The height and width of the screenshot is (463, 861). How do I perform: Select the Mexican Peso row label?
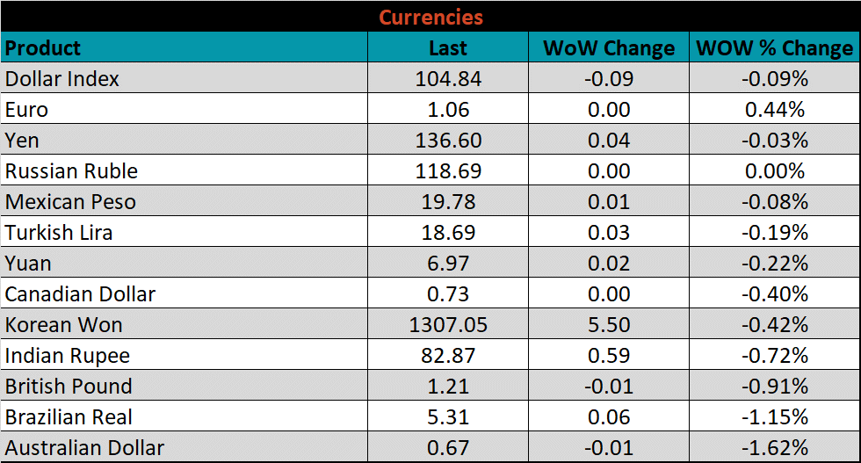point(70,201)
